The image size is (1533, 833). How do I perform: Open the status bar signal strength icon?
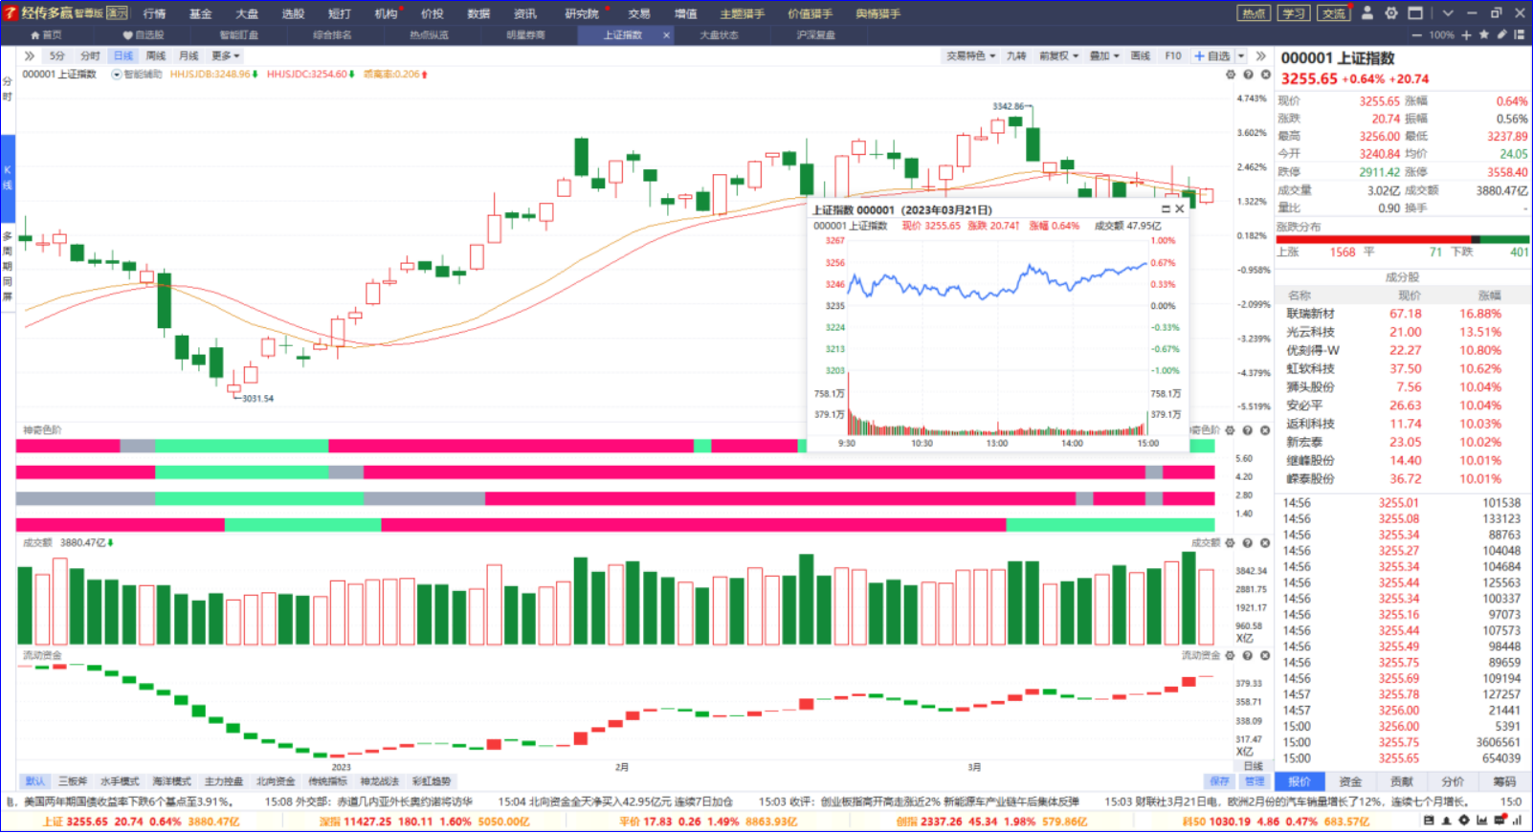click(1518, 821)
